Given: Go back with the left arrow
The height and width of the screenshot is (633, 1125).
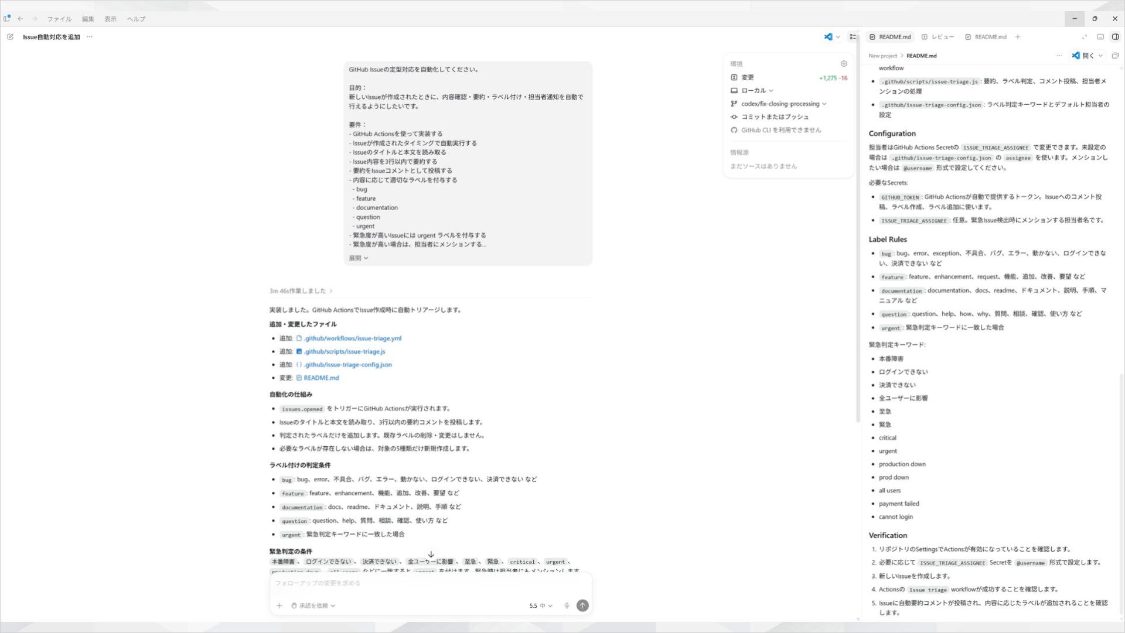Looking at the screenshot, I should click(21, 19).
